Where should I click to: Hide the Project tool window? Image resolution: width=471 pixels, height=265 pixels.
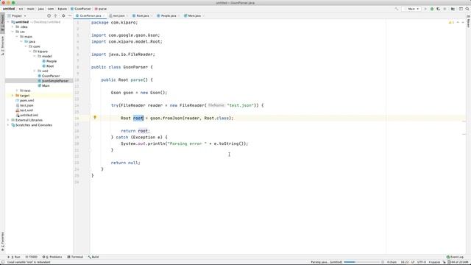click(x=70, y=15)
